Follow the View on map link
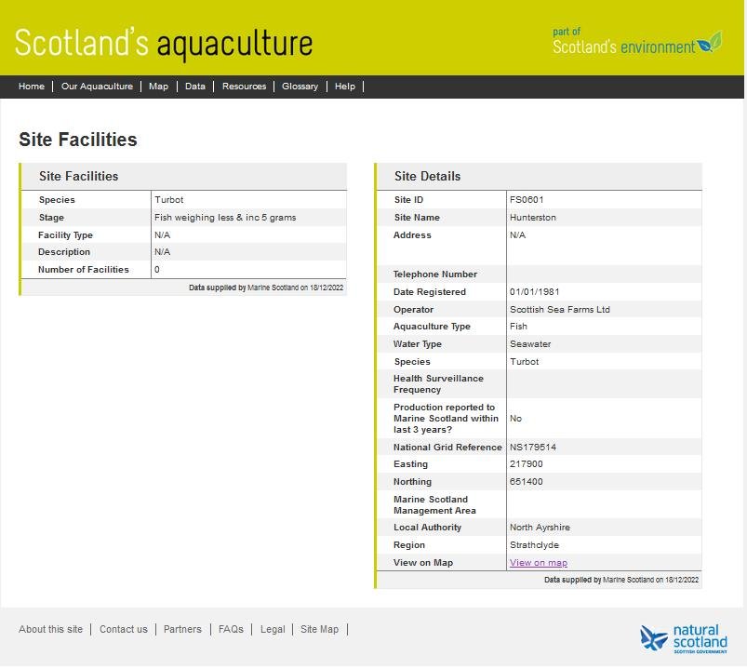 538,563
